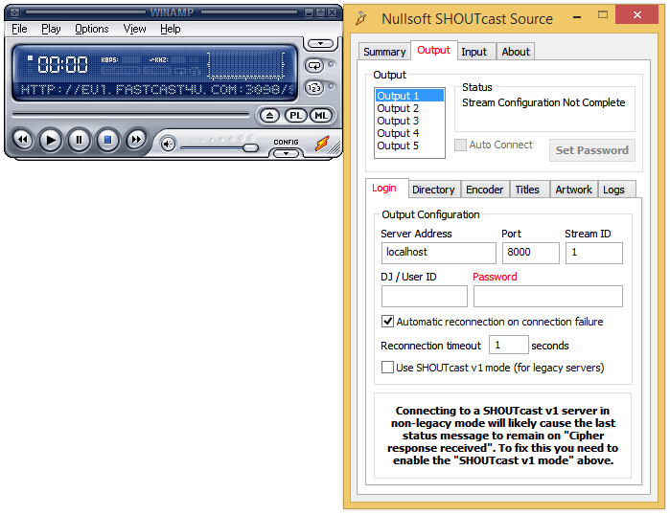This screenshot has height=515, width=670.
Task: Close the Winamp main window
Action: (332, 12)
